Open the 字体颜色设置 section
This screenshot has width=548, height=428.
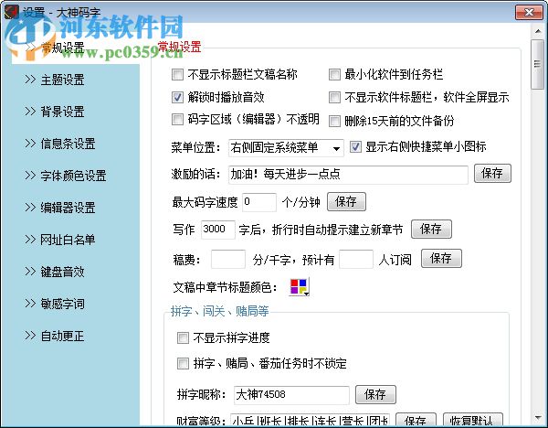click(66, 176)
